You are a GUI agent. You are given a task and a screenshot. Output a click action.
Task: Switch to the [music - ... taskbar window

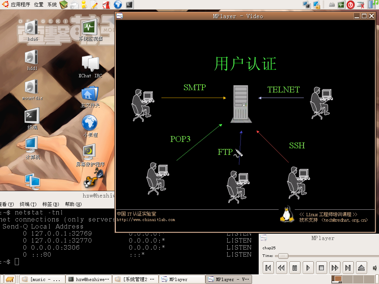[43, 280]
